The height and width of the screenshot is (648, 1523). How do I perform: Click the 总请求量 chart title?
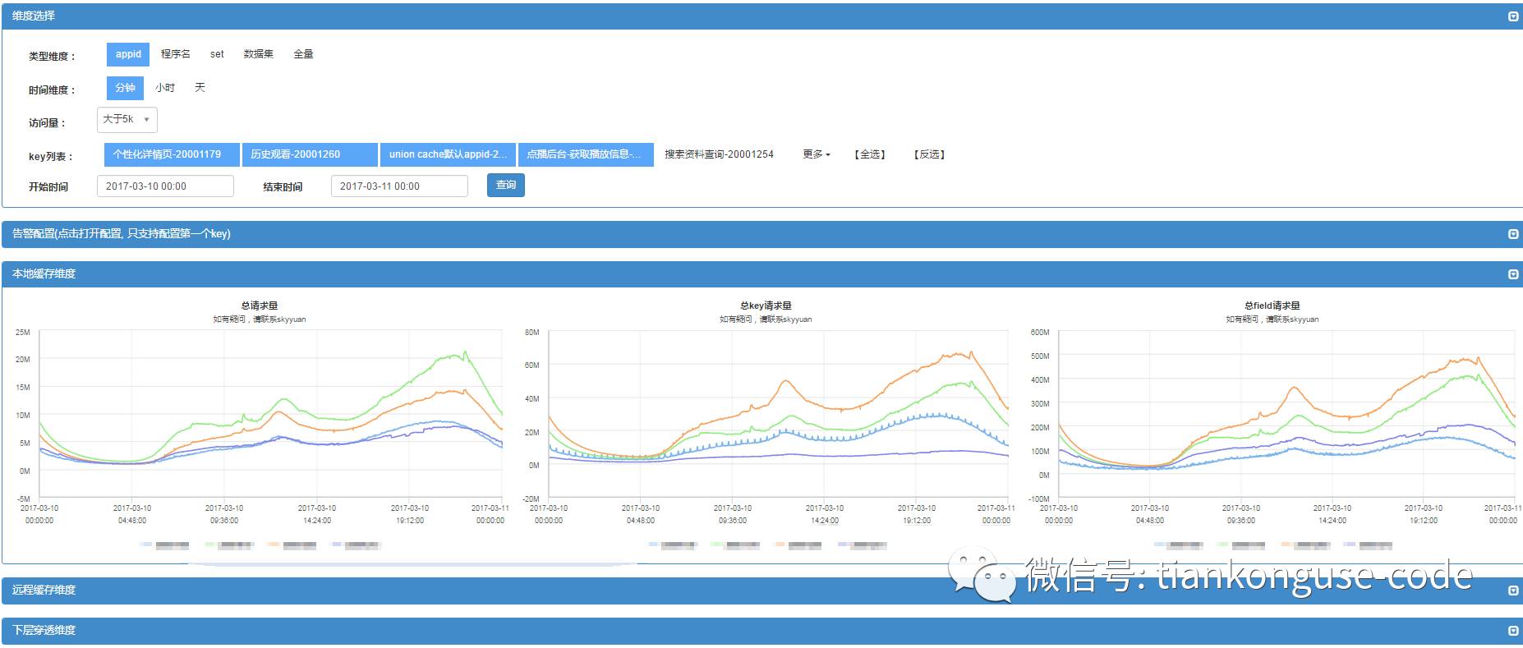coord(260,306)
